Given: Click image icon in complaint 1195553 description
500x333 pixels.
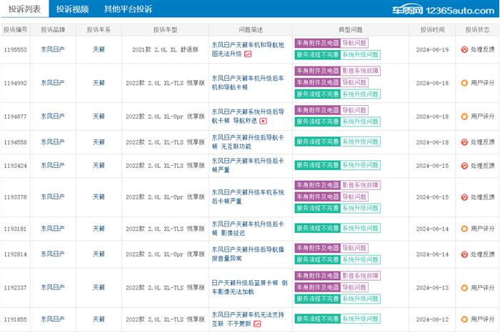Looking at the screenshot, I should click(x=249, y=54).
